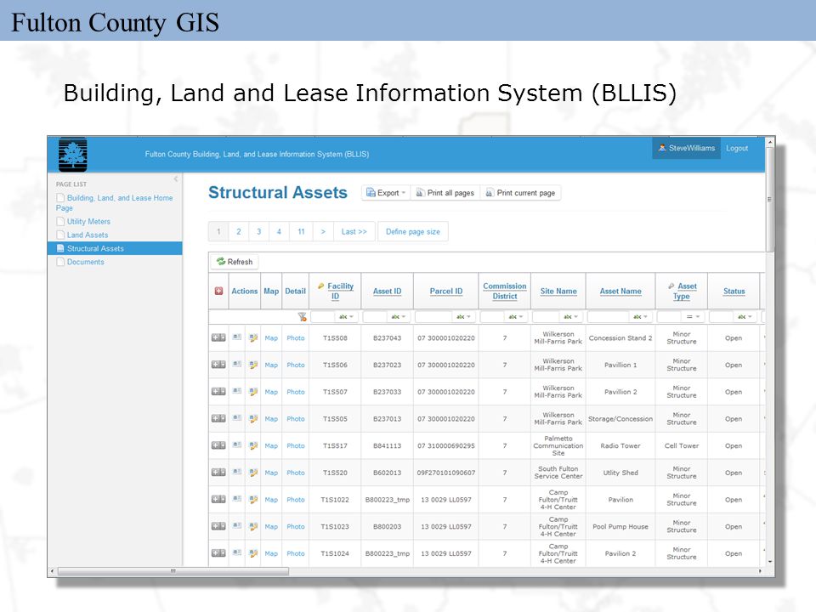Screen dimensions: 816x612
Task: Click the clear-filter funnel icon in filter row
Action: click(x=302, y=316)
